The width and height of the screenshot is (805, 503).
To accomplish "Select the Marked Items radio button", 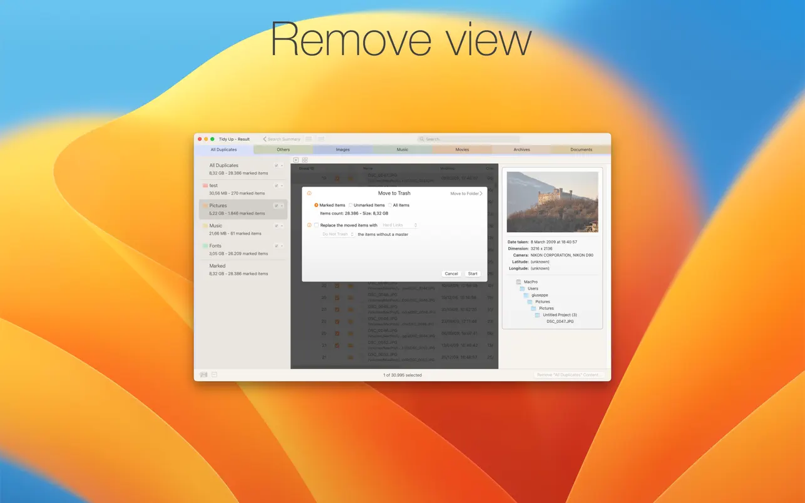I will (x=316, y=205).
